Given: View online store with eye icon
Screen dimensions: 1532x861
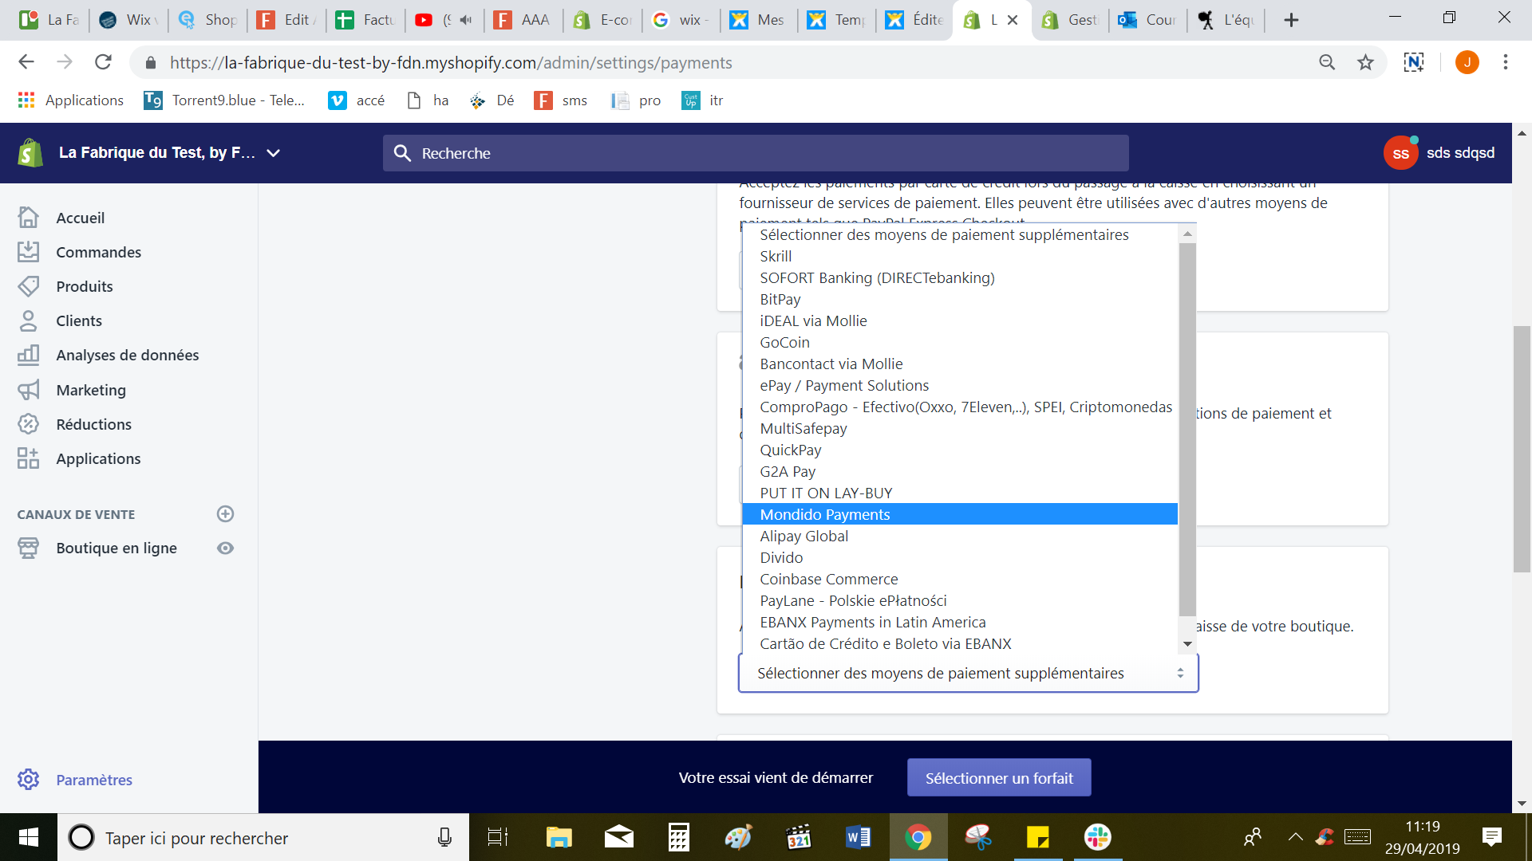Looking at the screenshot, I should 225,548.
